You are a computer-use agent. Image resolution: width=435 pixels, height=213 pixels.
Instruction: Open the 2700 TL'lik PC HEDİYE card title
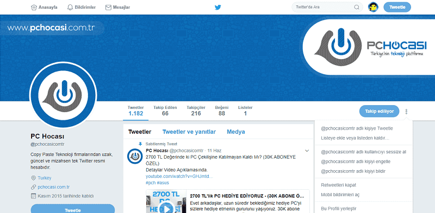(247, 196)
